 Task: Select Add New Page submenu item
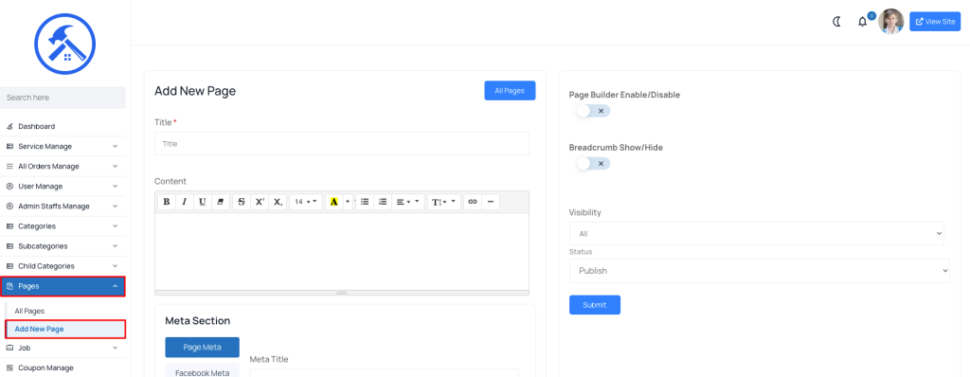(65, 329)
